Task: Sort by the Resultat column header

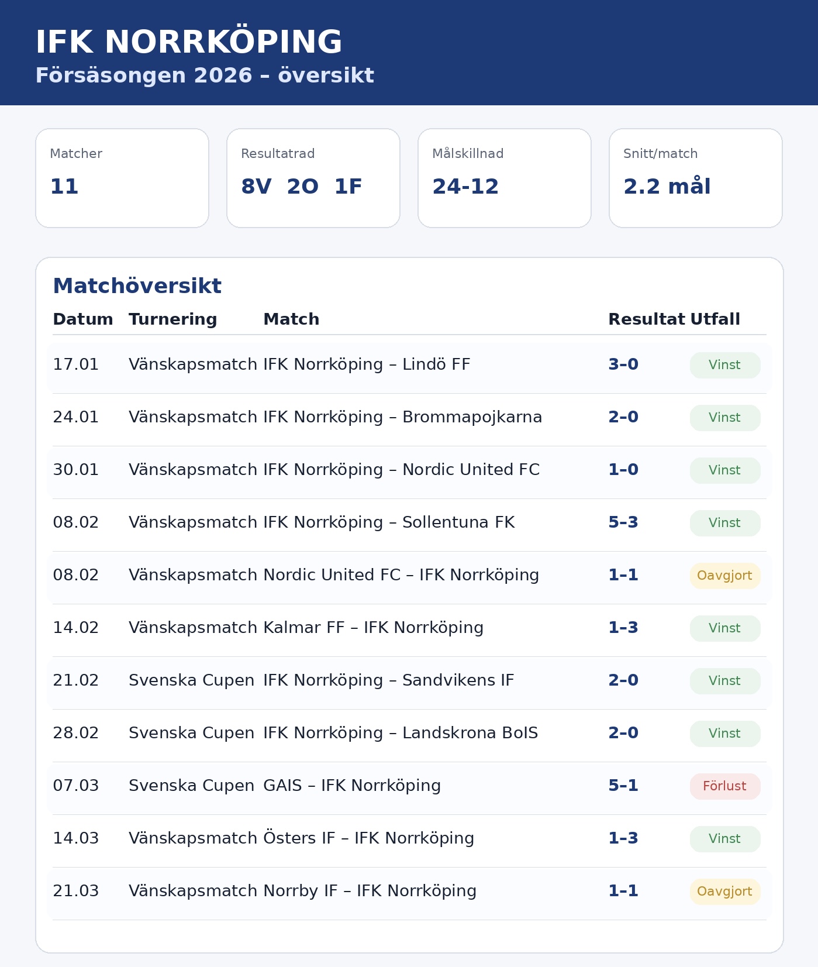Action: 646,319
